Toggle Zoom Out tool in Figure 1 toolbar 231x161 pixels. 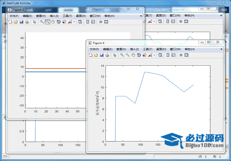pos(47,22)
